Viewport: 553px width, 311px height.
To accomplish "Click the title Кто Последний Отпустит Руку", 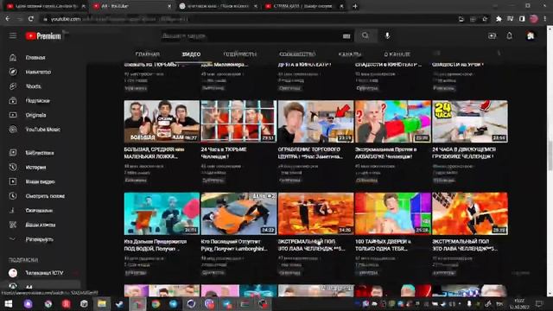I will pyautogui.click(x=234, y=245).
